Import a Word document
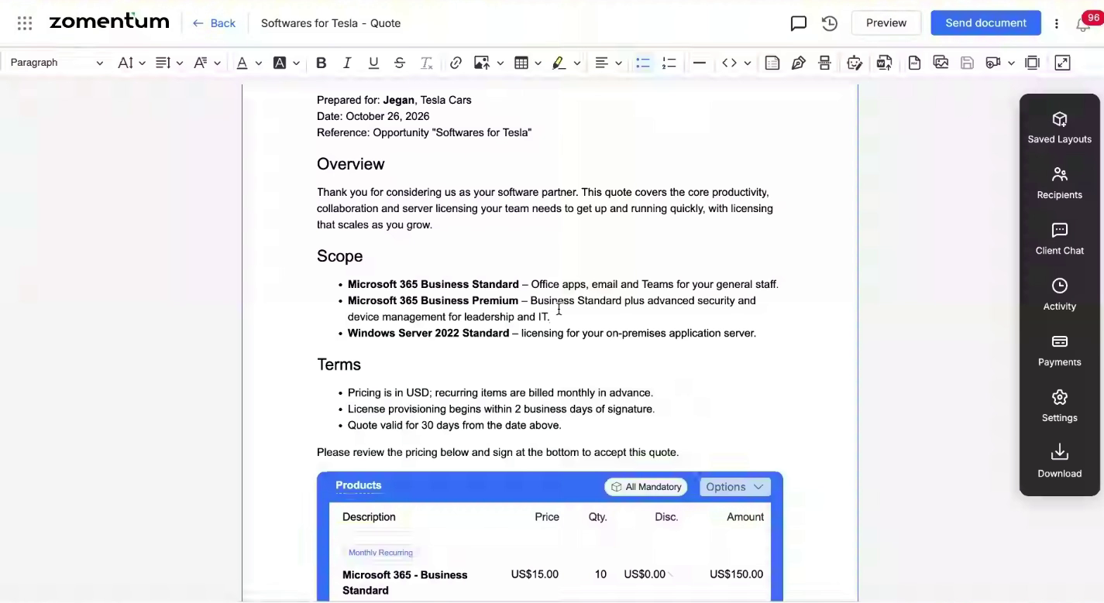Viewport: 1104px width, 603px height. click(884, 63)
